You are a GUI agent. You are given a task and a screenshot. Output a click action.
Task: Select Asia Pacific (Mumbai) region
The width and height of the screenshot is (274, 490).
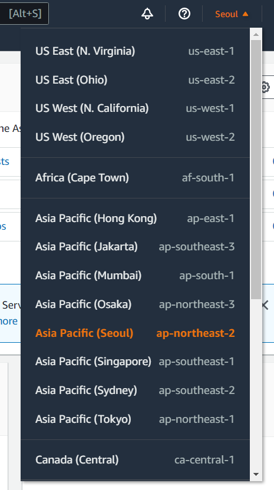(135, 275)
